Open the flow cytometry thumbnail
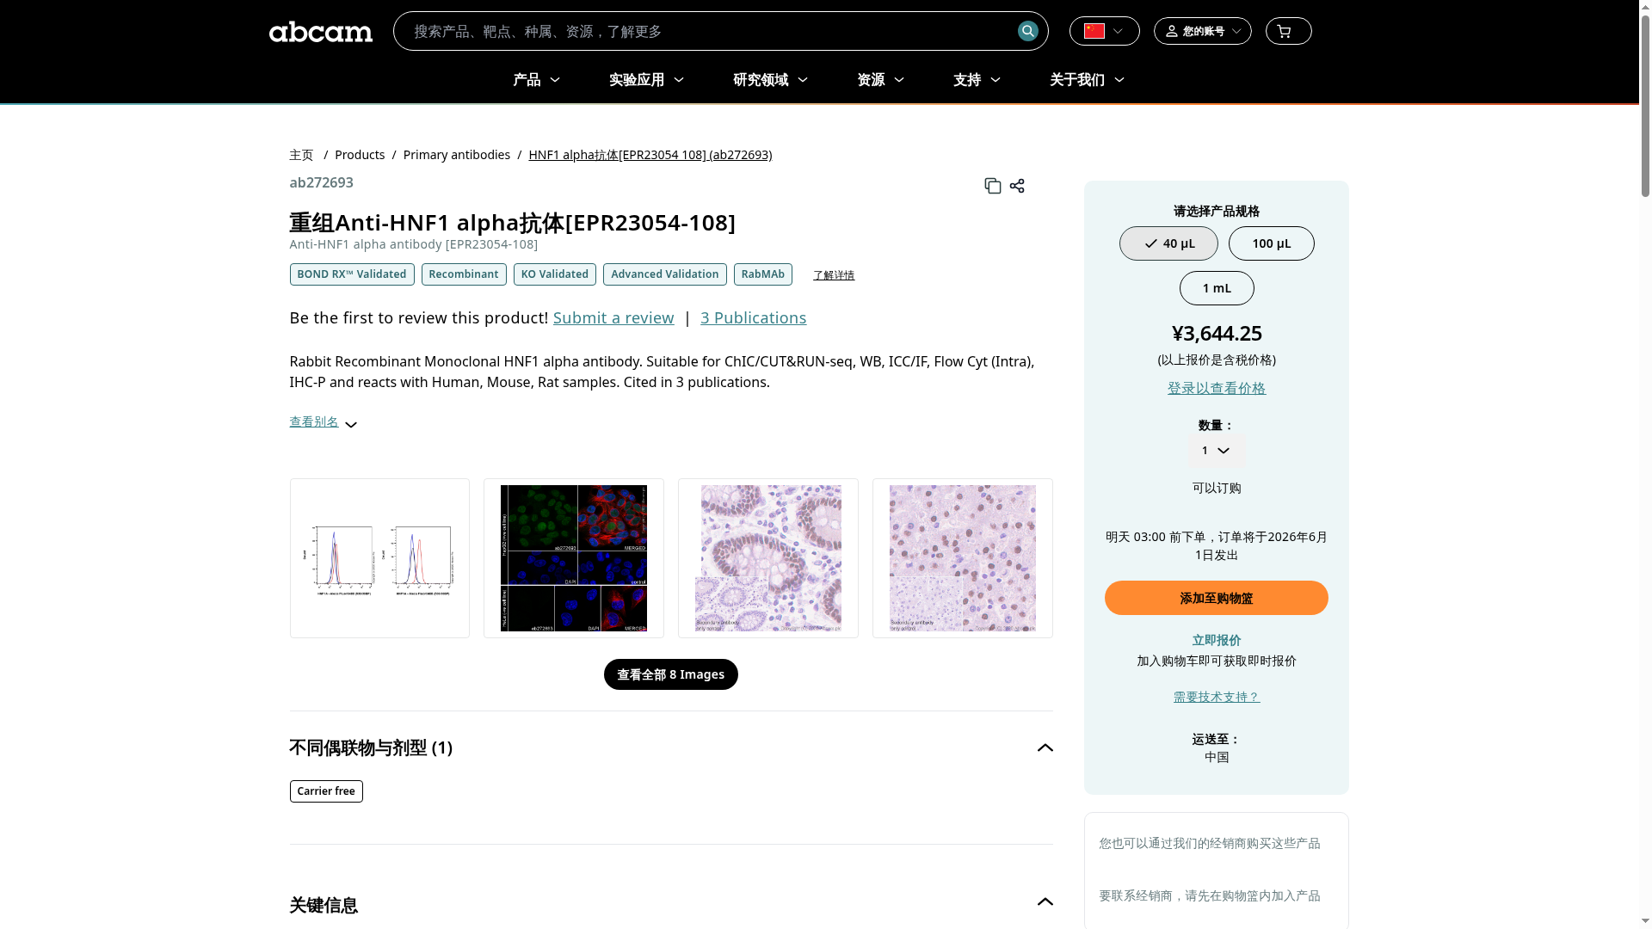 point(379,558)
